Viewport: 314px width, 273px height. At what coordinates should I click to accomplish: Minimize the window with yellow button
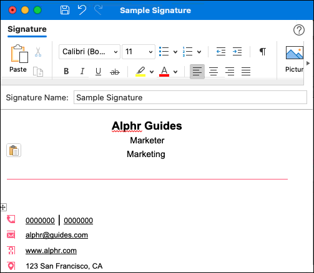point(25,10)
